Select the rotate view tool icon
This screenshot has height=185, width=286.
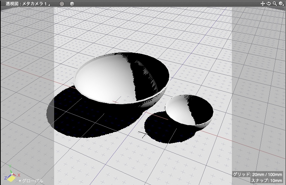[x=269, y=4]
